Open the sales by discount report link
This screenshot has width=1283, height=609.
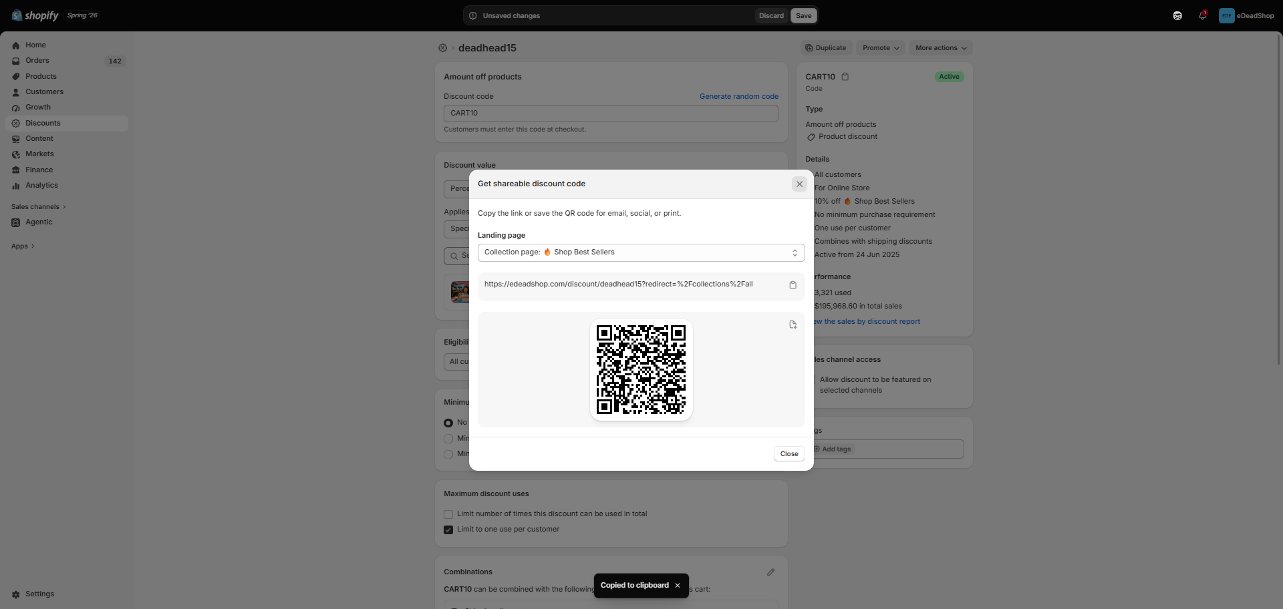pos(867,322)
